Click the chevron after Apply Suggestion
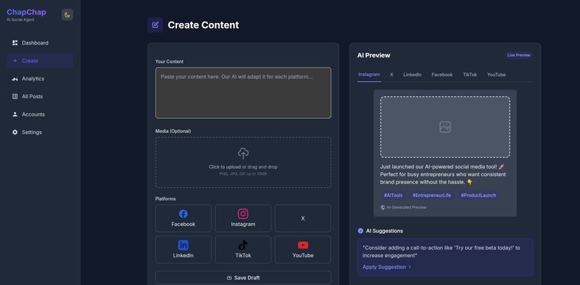The width and height of the screenshot is (580, 285). pyautogui.click(x=409, y=267)
